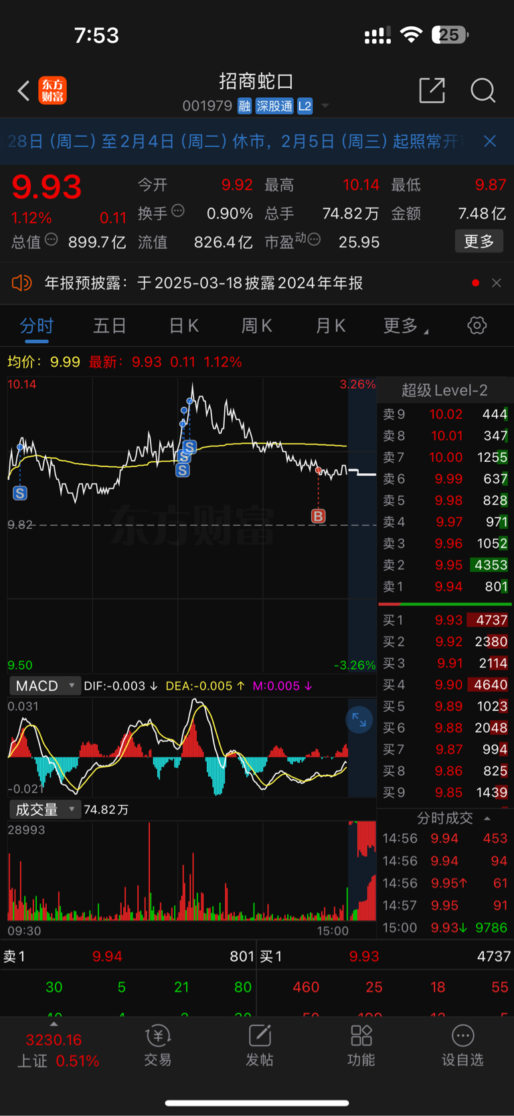Tap 超级 Level-2 header
The width and height of the screenshot is (514, 1116).
[444, 390]
